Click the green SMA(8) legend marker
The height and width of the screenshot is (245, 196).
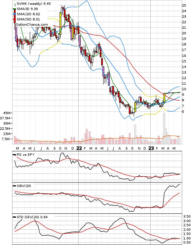tap(14, 9)
